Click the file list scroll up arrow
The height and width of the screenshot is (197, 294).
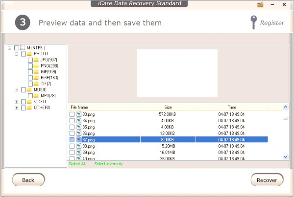(285, 107)
